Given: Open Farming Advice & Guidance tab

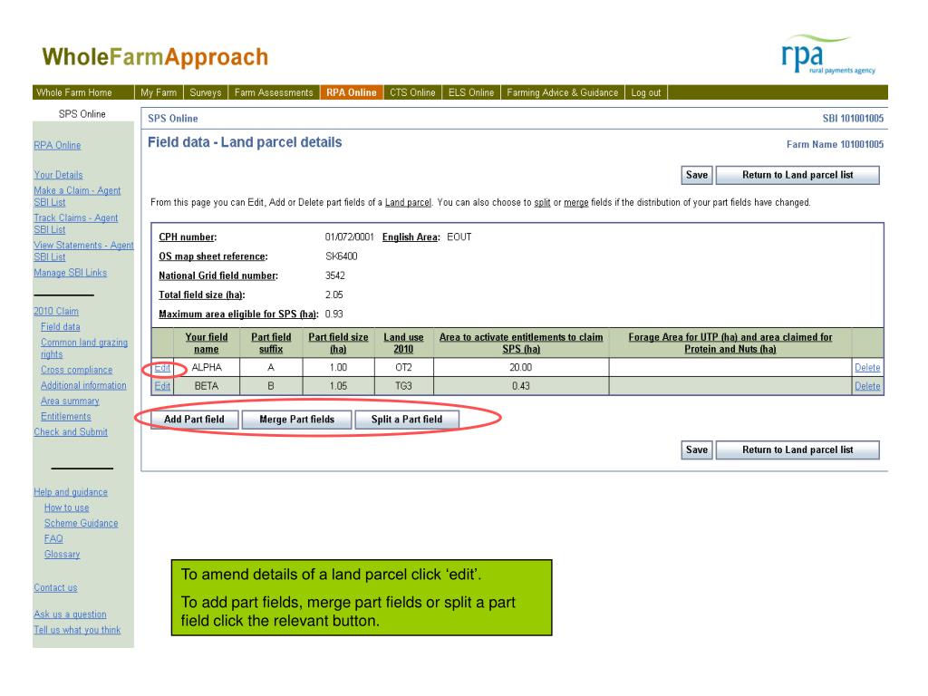Looking at the screenshot, I should coord(562,92).
